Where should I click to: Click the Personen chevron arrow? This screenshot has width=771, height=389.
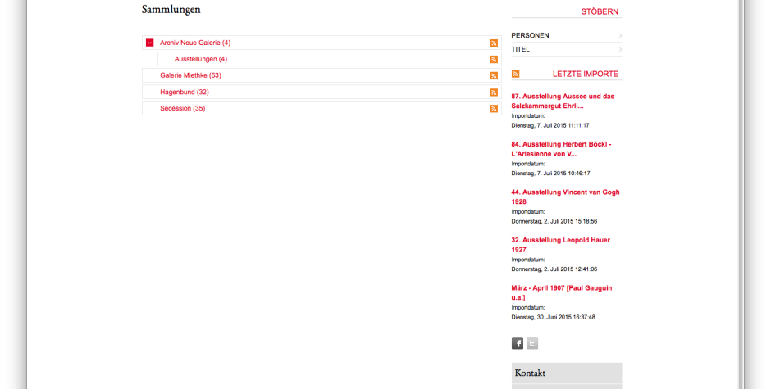(620, 35)
